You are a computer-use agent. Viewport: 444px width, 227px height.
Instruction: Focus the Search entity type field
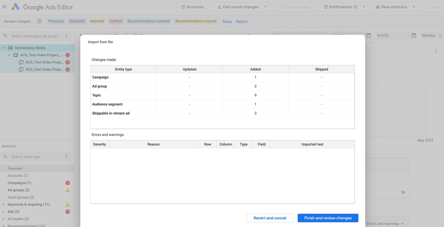tap(35, 157)
